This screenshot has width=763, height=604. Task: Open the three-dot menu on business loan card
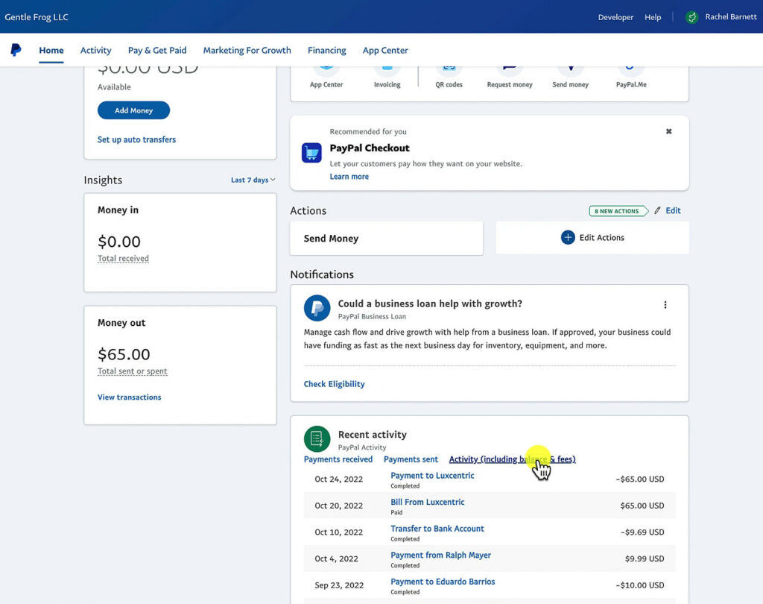click(665, 304)
